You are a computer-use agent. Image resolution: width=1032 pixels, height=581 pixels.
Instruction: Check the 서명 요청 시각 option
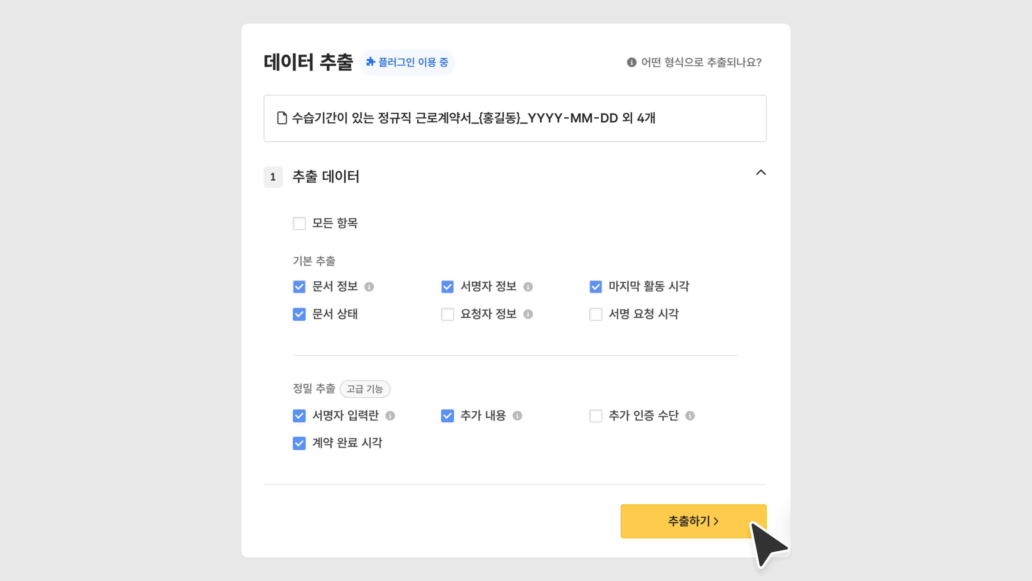(595, 314)
